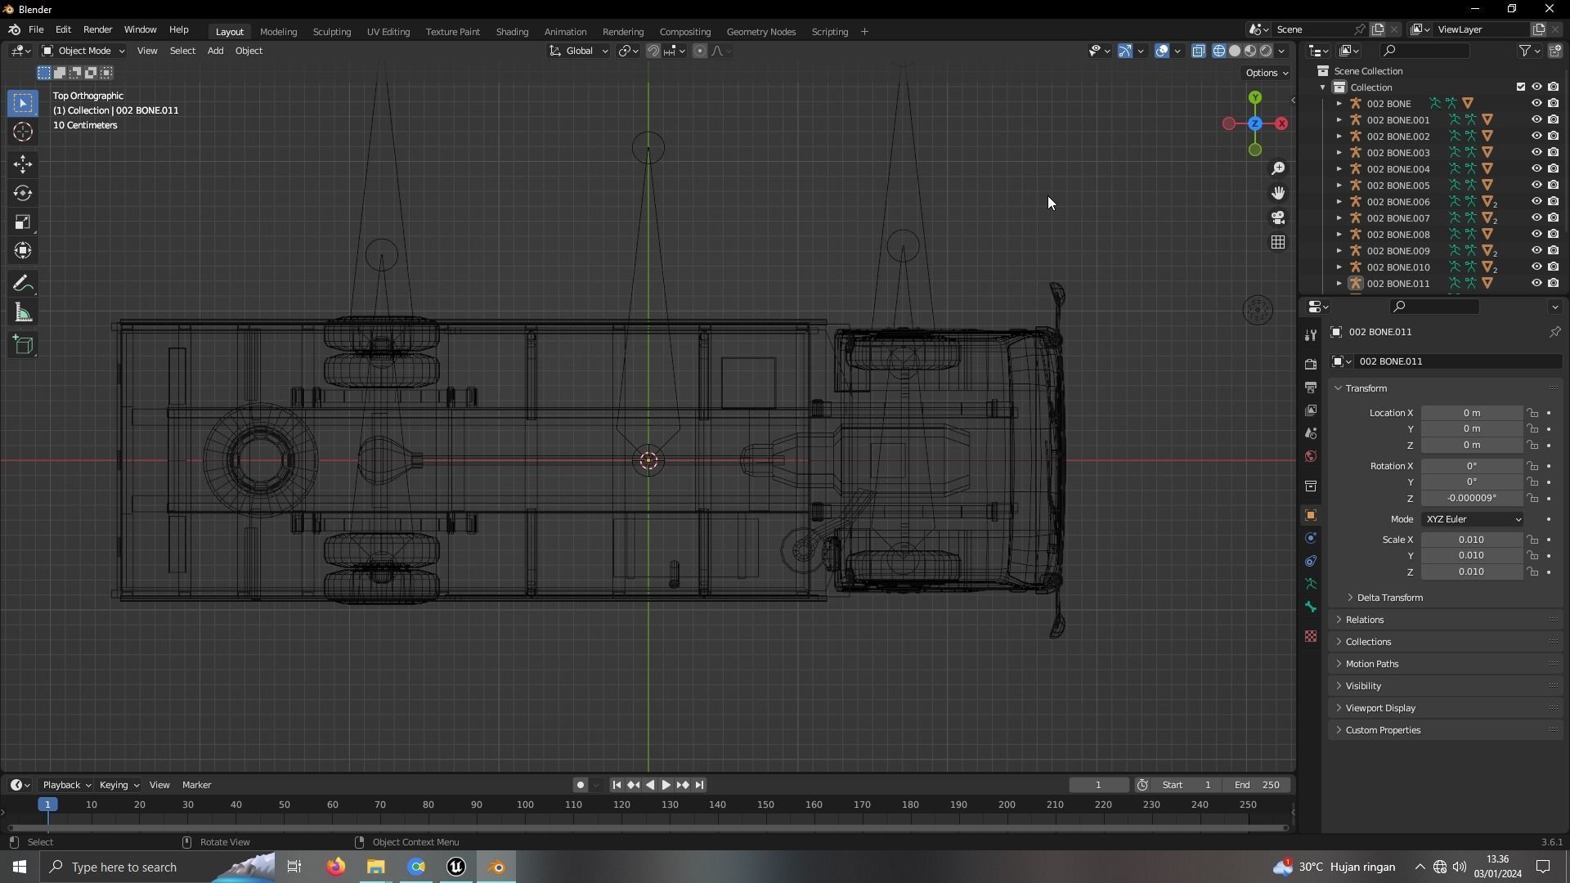The image size is (1570, 883).
Task: Select the Annotate tool
Action: click(x=23, y=284)
